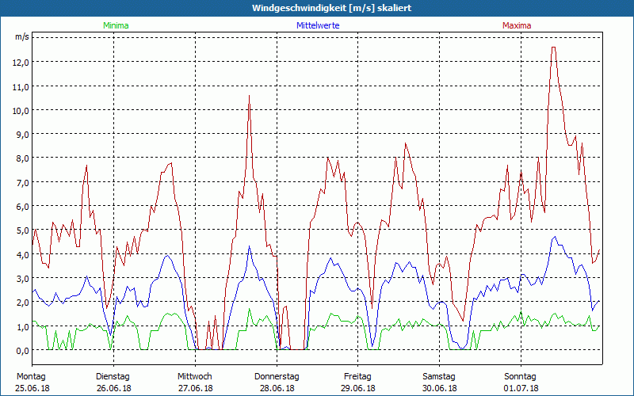
Task: Click the m/s axis unit label
Action: (x=22, y=36)
